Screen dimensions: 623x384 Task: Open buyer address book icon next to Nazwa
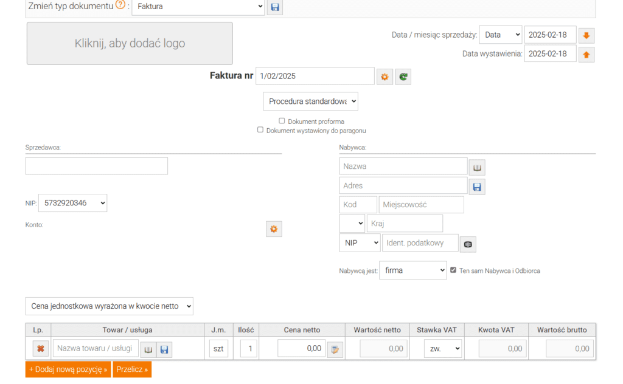pyautogui.click(x=477, y=166)
